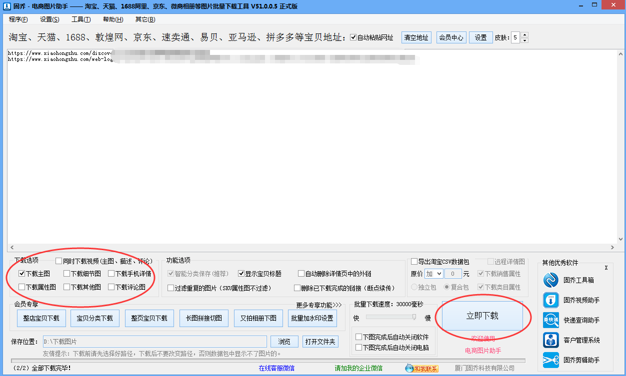Enable 同时下载视频 checkbox
The width and height of the screenshot is (626, 376).
59,261
